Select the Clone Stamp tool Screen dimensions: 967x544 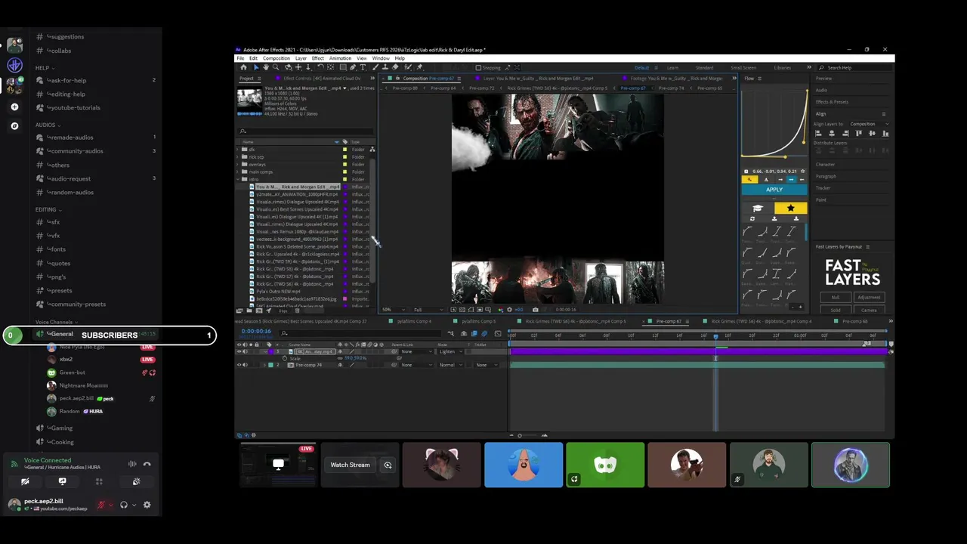[385, 67]
